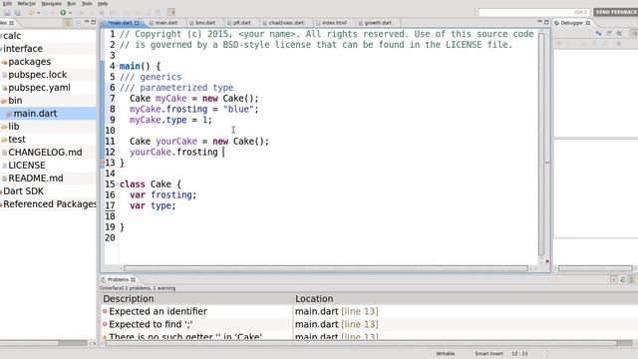Select the calc project in the tree

(12, 36)
